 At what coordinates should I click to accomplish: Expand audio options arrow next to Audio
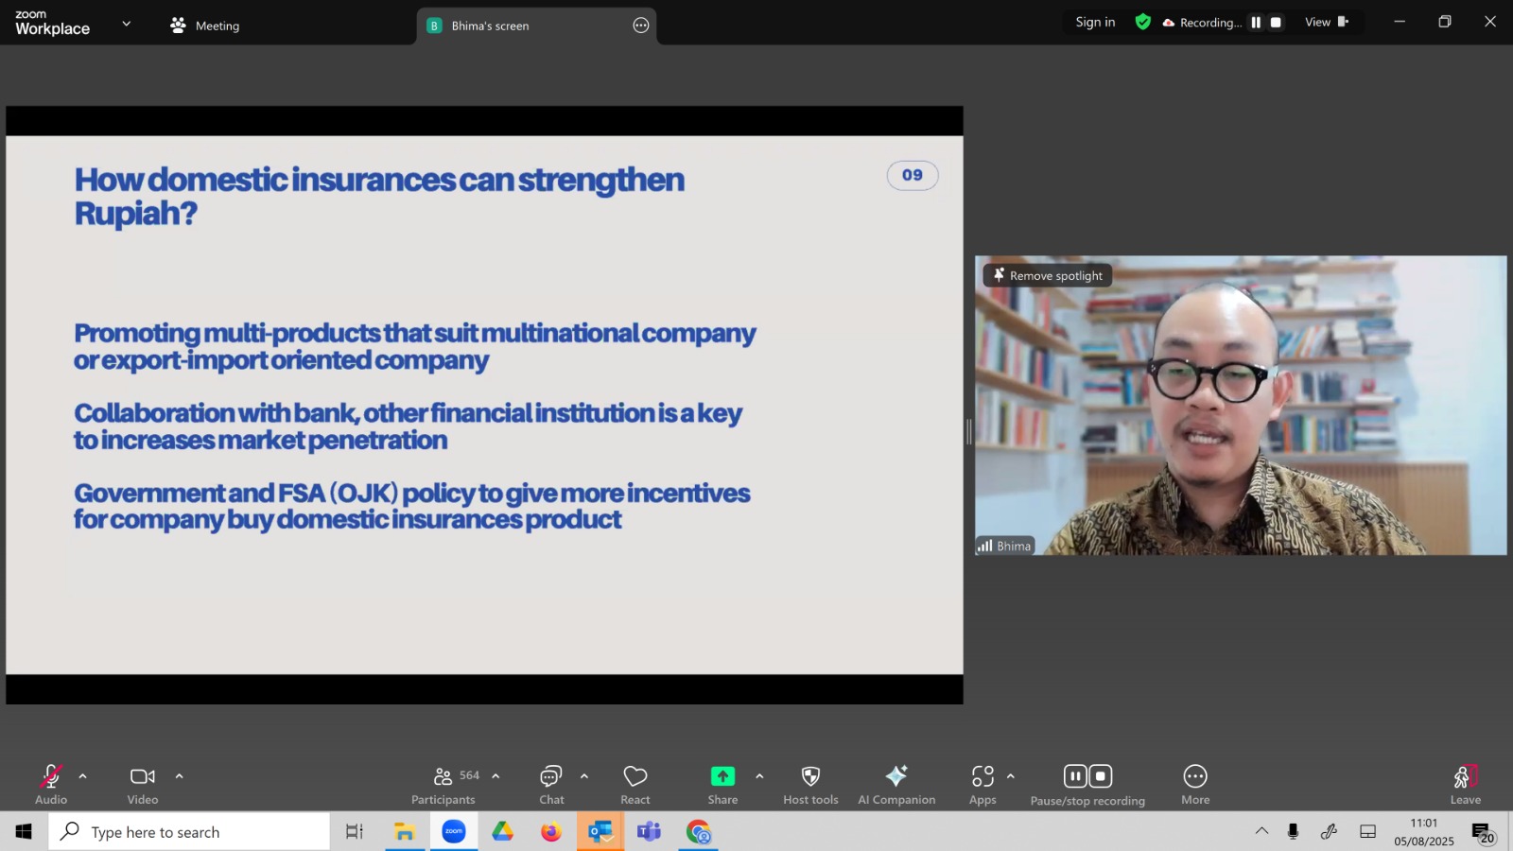point(83,776)
